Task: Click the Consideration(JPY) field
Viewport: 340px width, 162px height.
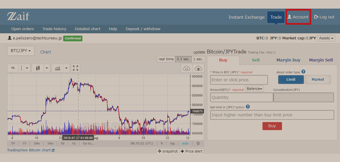Action: 304,97
